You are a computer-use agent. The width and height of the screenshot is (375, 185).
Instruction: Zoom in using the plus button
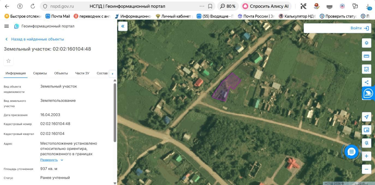[x=367, y=156]
